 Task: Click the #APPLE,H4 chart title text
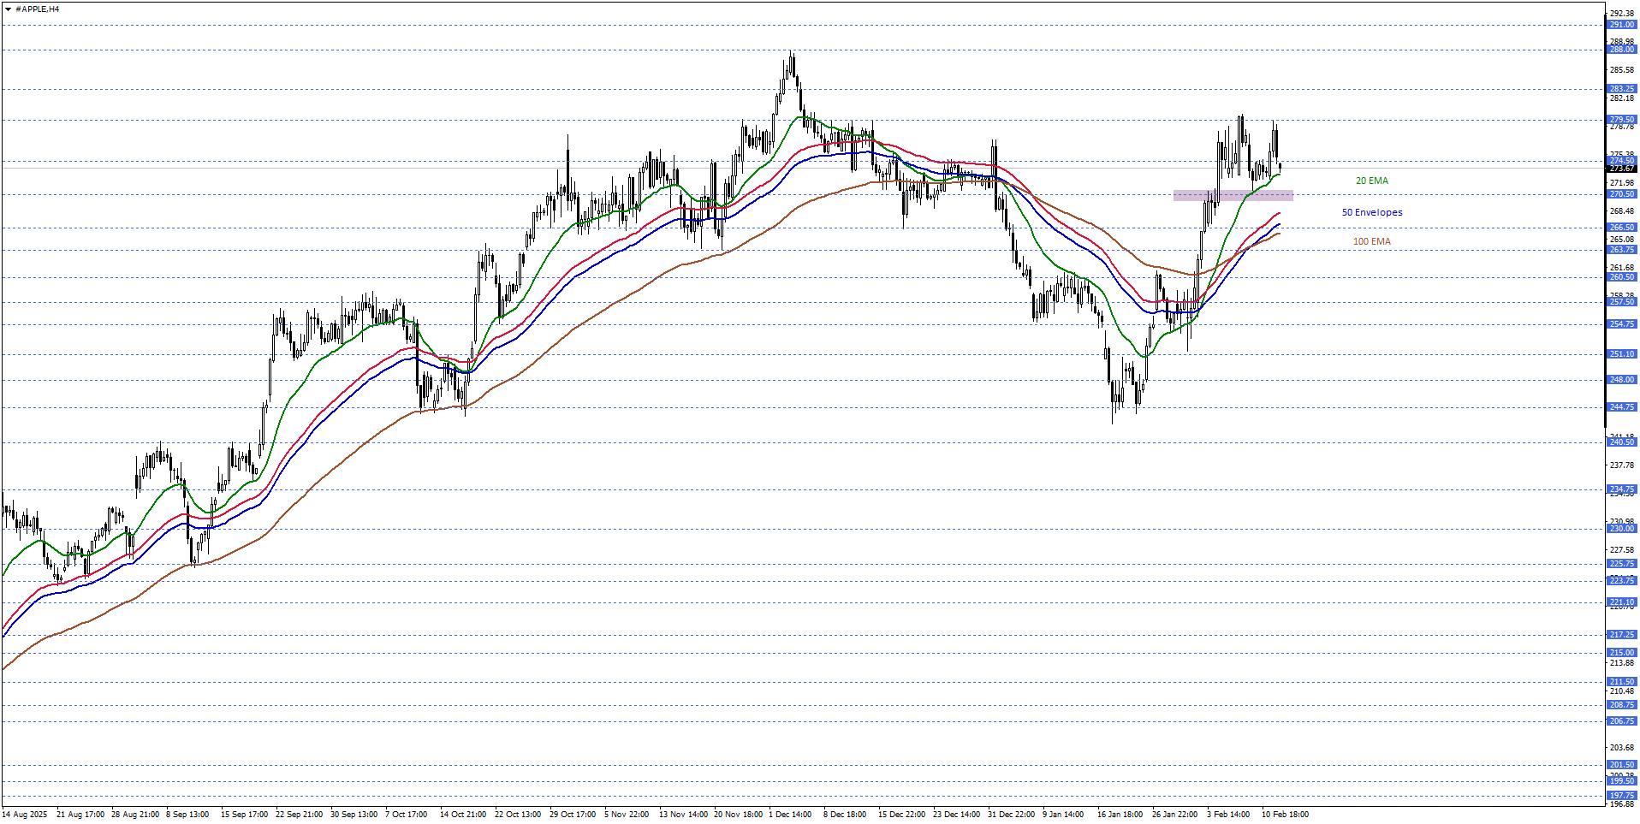(38, 9)
